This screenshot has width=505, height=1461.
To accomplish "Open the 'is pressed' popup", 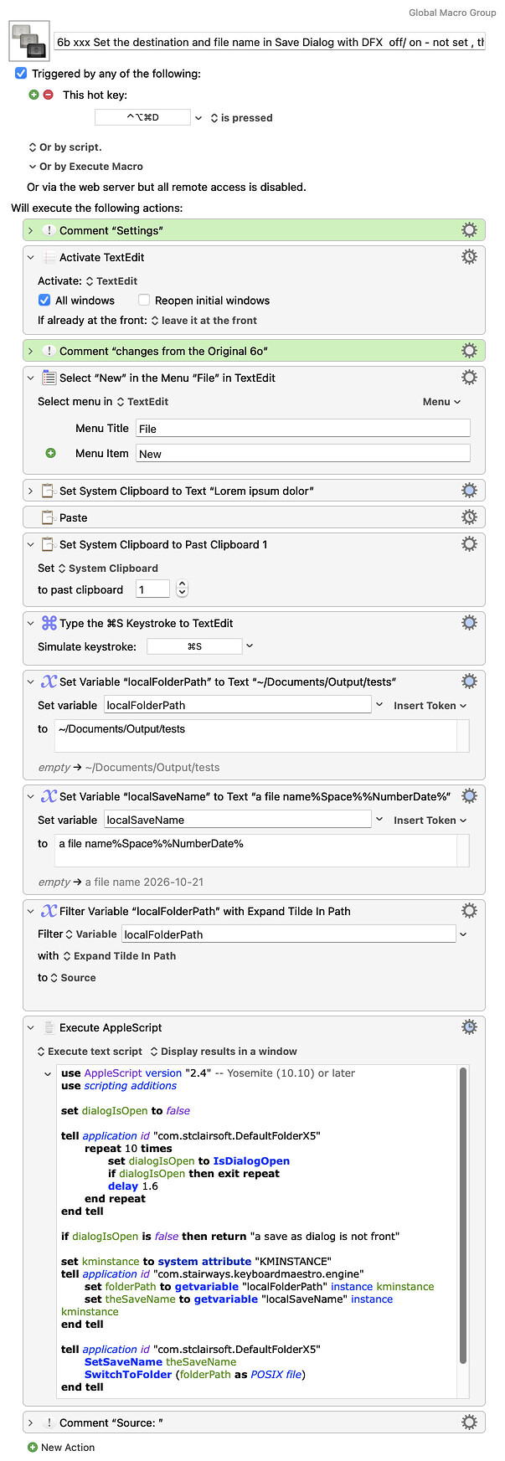I will coord(241,118).
